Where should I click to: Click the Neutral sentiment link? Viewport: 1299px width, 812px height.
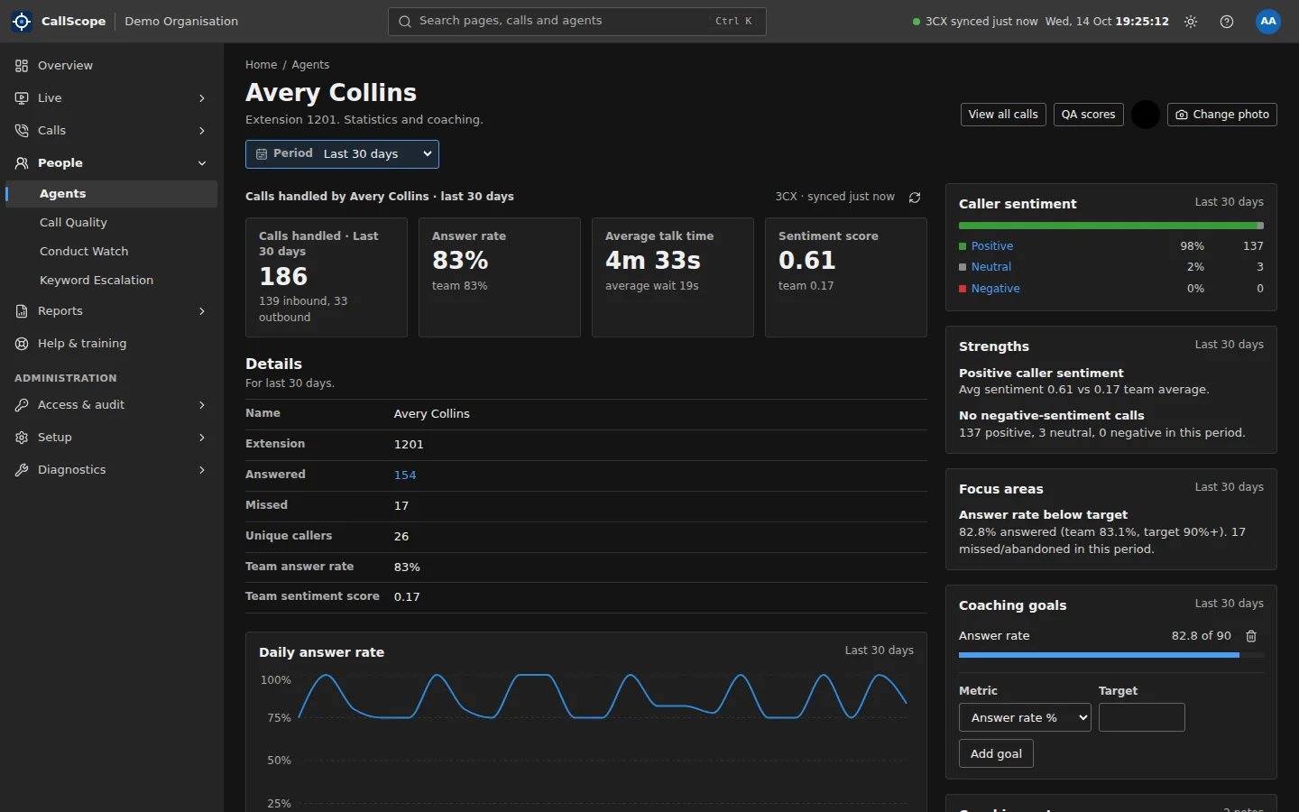[x=991, y=267]
